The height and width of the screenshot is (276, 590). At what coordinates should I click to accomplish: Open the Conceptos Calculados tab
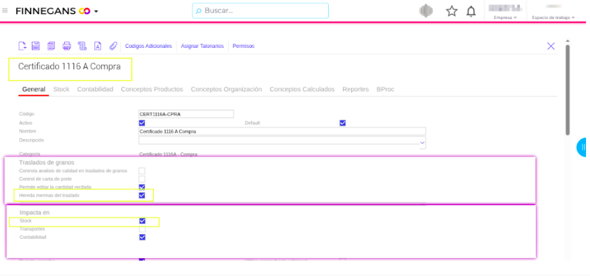(302, 90)
